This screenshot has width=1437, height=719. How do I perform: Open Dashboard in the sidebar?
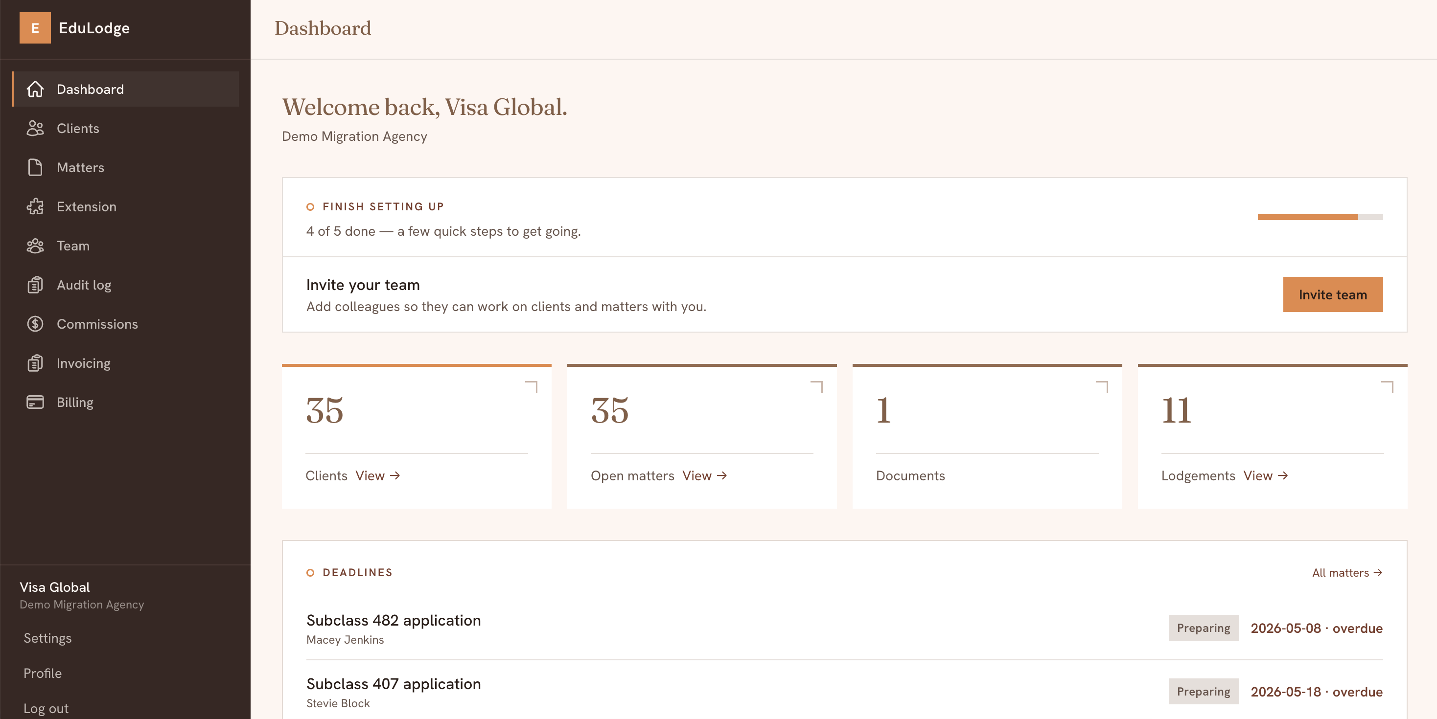click(125, 89)
